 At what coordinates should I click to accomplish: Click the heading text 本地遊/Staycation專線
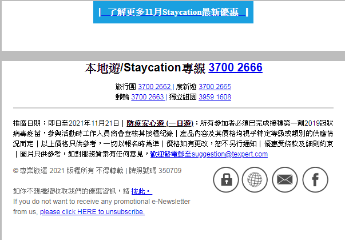click(145, 67)
